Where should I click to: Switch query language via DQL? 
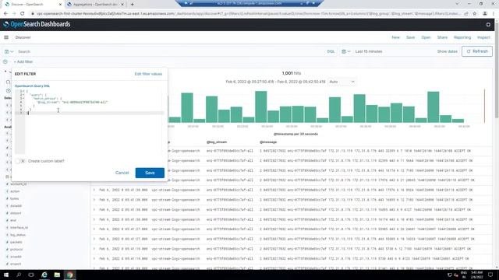pyautogui.click(x=331, y=51)
